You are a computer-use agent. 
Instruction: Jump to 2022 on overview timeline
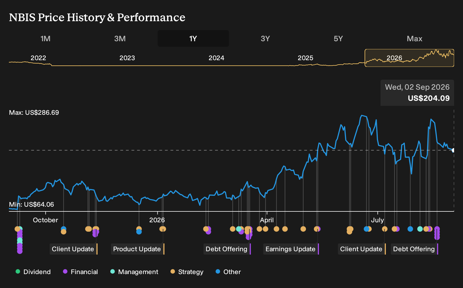click(x=38, y=58)
